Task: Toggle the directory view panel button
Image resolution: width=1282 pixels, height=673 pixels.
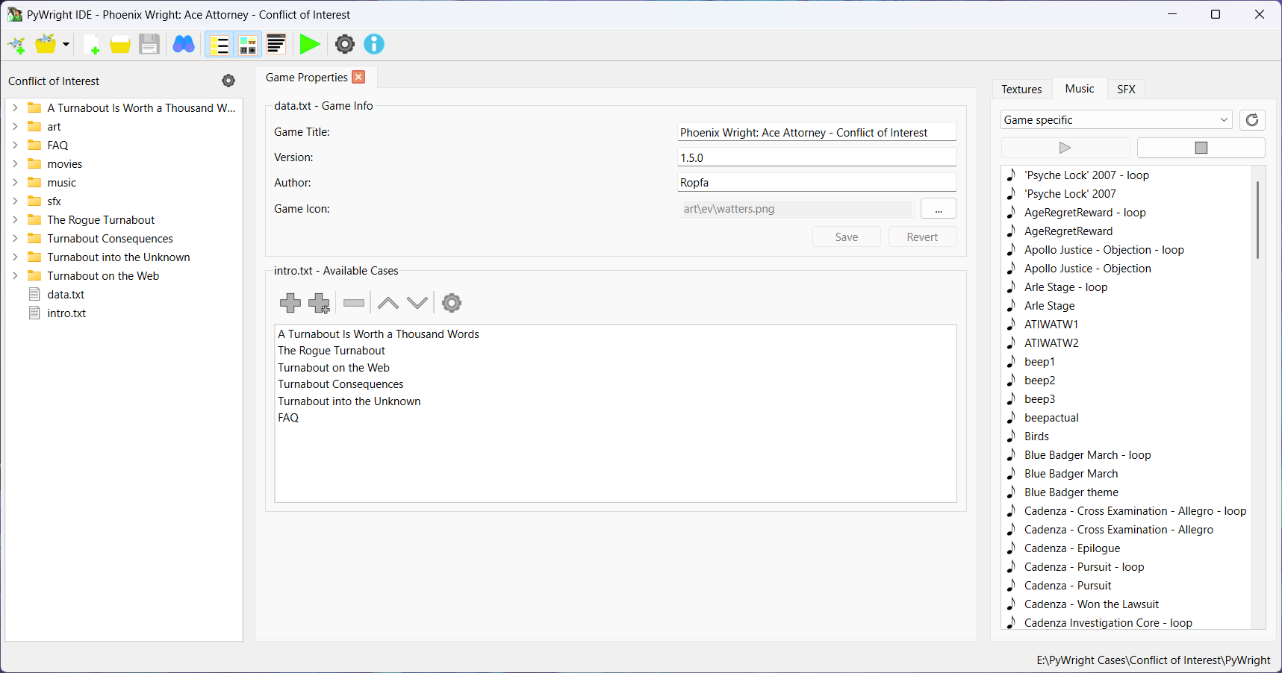Action: point(219,45)
